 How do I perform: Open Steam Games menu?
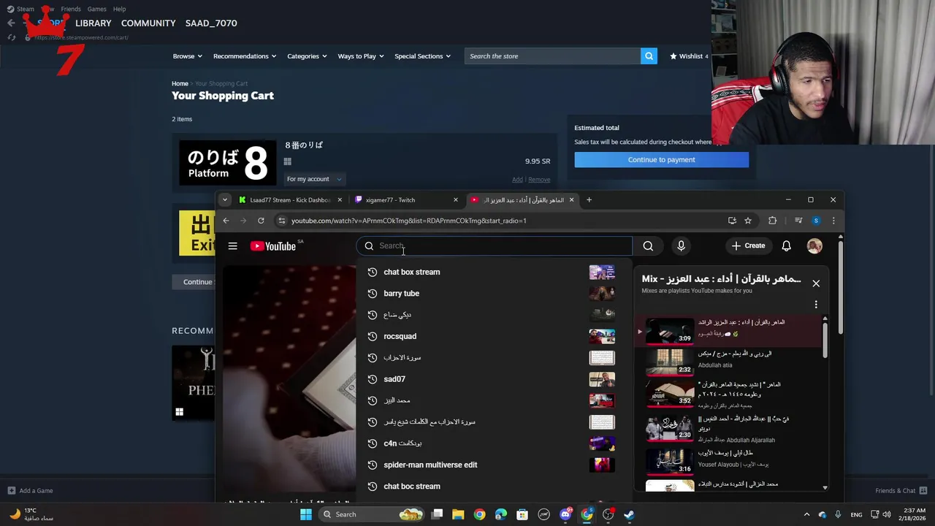96,9
